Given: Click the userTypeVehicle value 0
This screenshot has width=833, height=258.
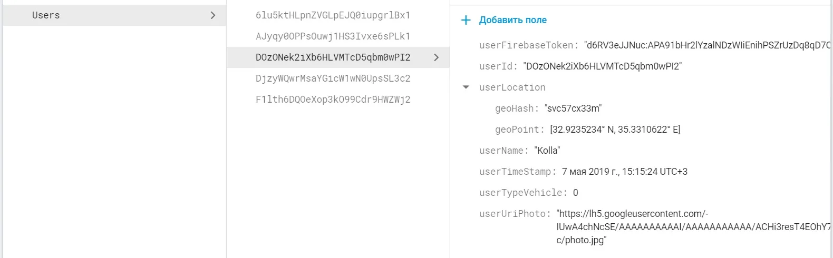Looking at the screenshot, I should tap(576, 193).
